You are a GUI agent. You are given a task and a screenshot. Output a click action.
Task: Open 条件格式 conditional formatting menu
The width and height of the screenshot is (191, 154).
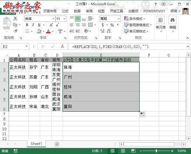(x=134, y=19)
